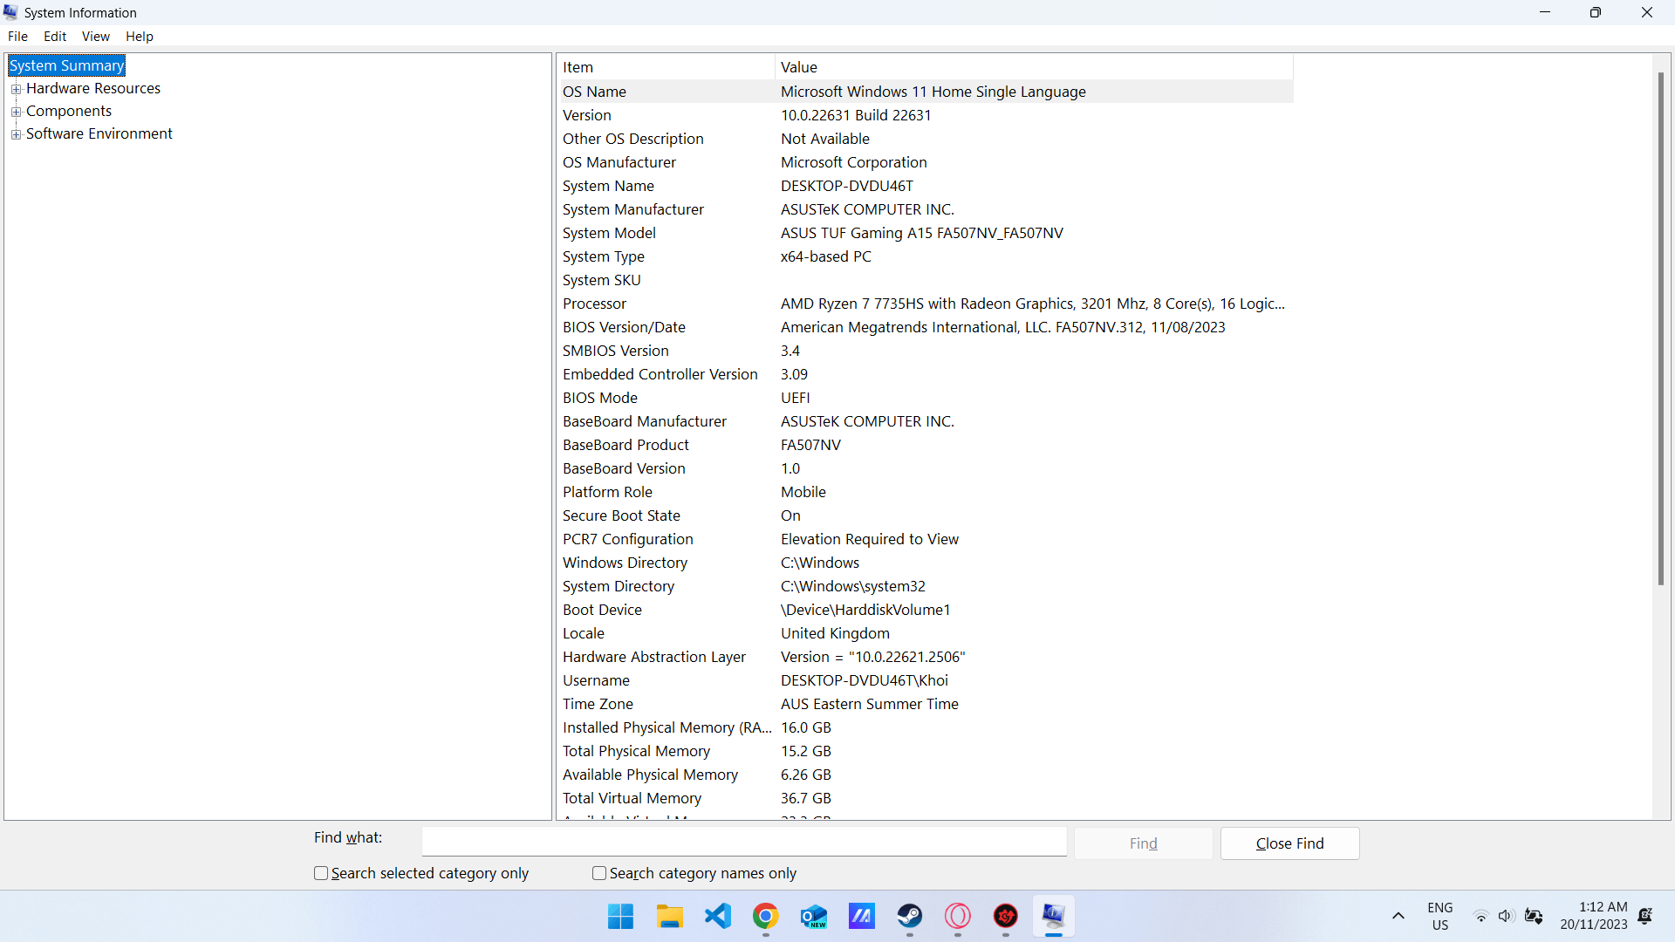Expand Software Environment tree node
Viewport: 1675px width, 942px height.
pyautogui.click(x=16, y=134)
